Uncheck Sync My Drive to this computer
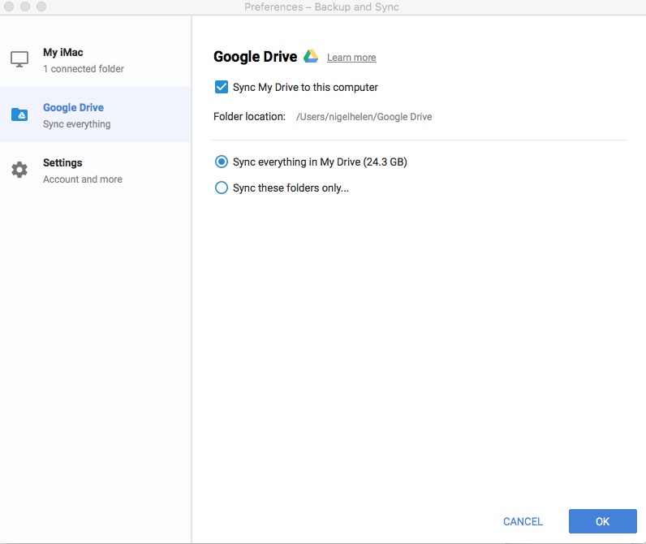This screenshot has width=646, height=544. click(x=222, y=87)
